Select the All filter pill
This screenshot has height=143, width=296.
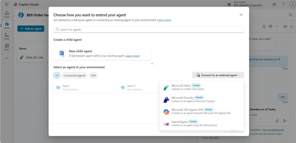pyautogui.click(x=57, y=75)
